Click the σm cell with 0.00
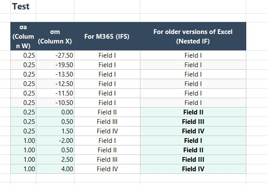The image size is (267, 185). click(x=55, y=112)
